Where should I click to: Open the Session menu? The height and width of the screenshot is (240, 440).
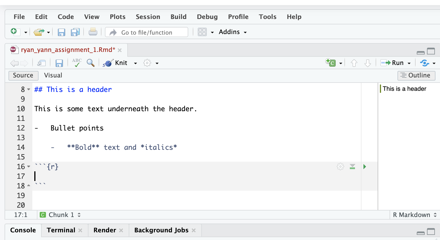148,17
